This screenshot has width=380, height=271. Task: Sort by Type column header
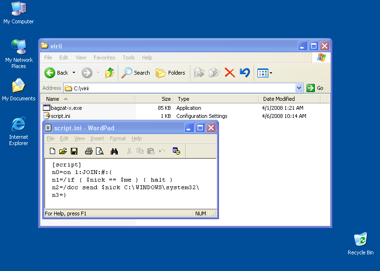tap(216, 99)
